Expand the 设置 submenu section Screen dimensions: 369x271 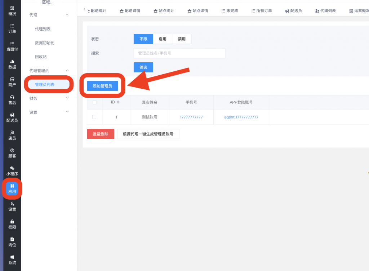(x=67, y=112)
